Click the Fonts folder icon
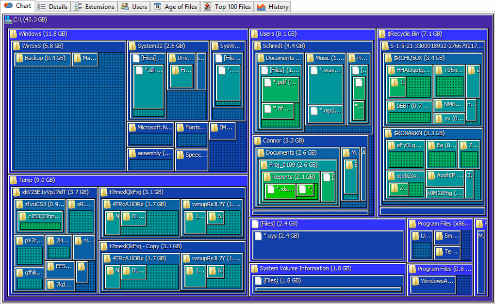495x304 pixels. pyautogui.click(x=180, y=128)
